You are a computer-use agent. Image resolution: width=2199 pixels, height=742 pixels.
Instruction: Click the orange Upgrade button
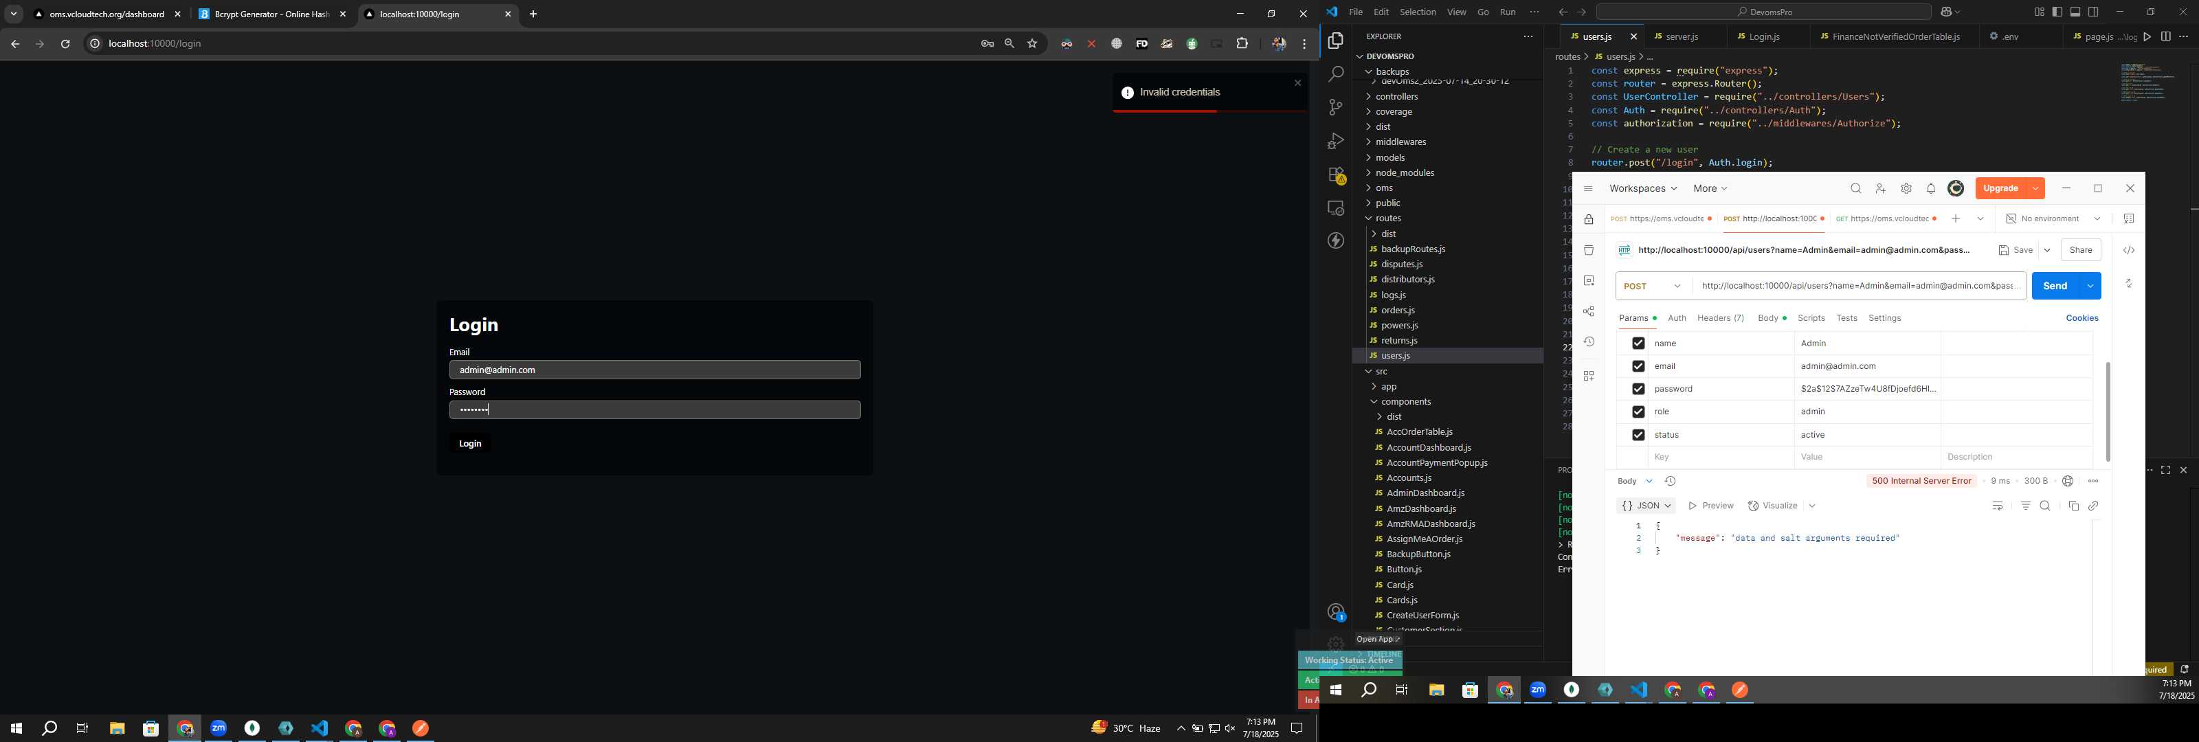(x=2000, y=189)
